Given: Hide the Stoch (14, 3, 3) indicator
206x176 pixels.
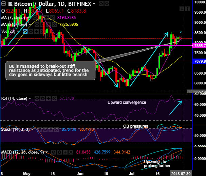Looking at the screenshot, I should point(39,129).
